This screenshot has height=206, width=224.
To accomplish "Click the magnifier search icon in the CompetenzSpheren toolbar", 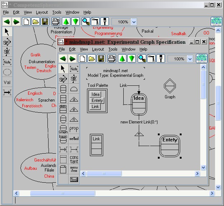I will 86,22.
